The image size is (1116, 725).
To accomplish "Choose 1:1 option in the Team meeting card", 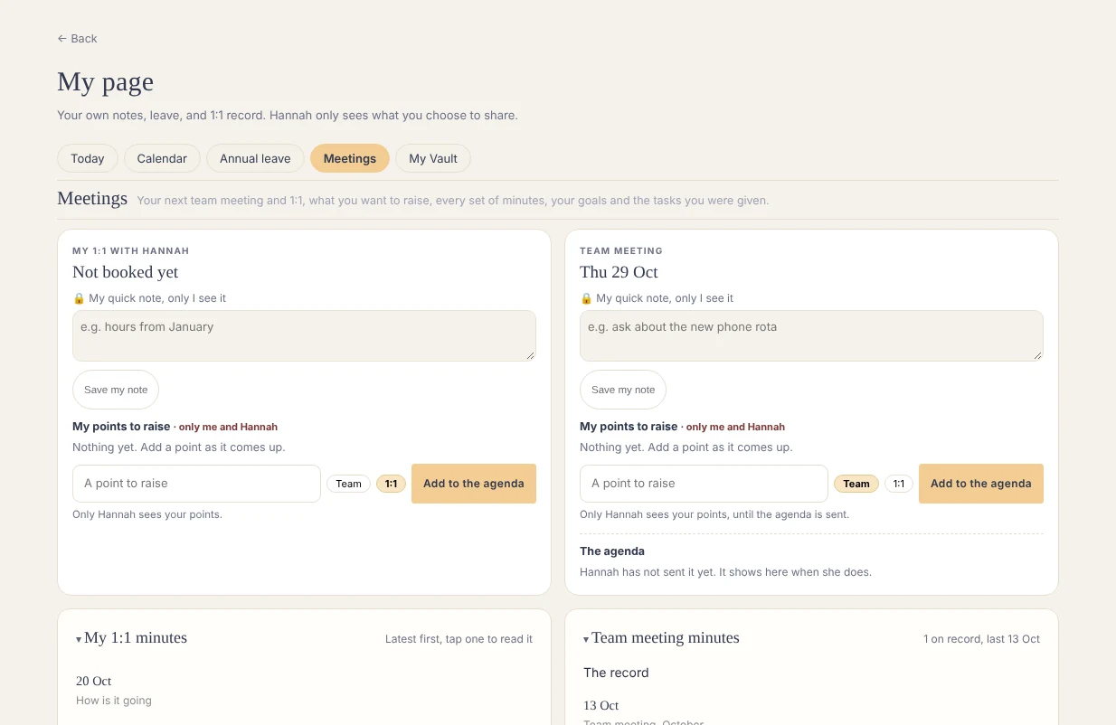I will [x=898, y=484].
